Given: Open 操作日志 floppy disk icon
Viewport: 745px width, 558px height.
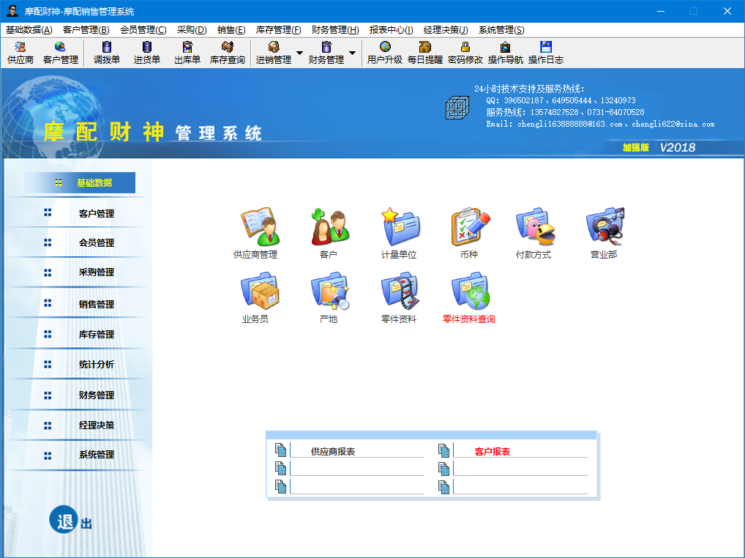Looking at the screenshot, I should [x=546, y=53].
